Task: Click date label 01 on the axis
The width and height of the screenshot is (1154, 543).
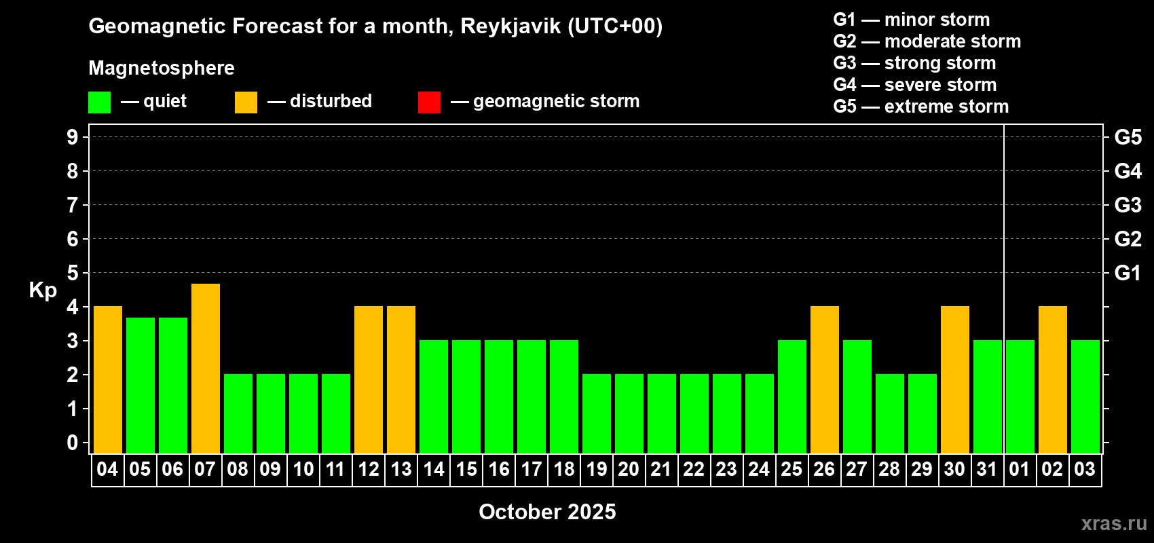Action: [1020, 469]
